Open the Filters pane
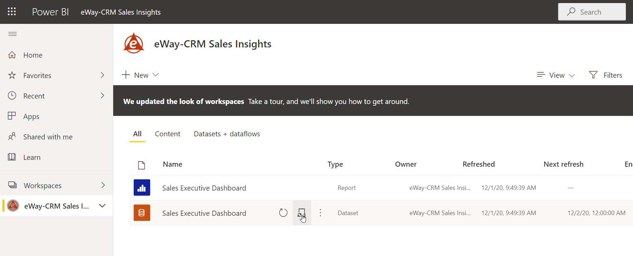 (x=606, y=75)
